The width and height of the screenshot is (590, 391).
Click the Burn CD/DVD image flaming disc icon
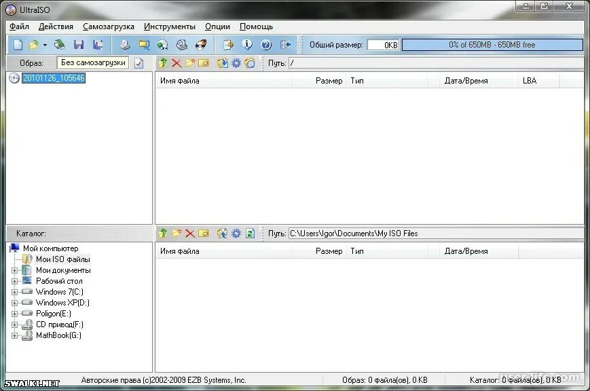(201, 45)
